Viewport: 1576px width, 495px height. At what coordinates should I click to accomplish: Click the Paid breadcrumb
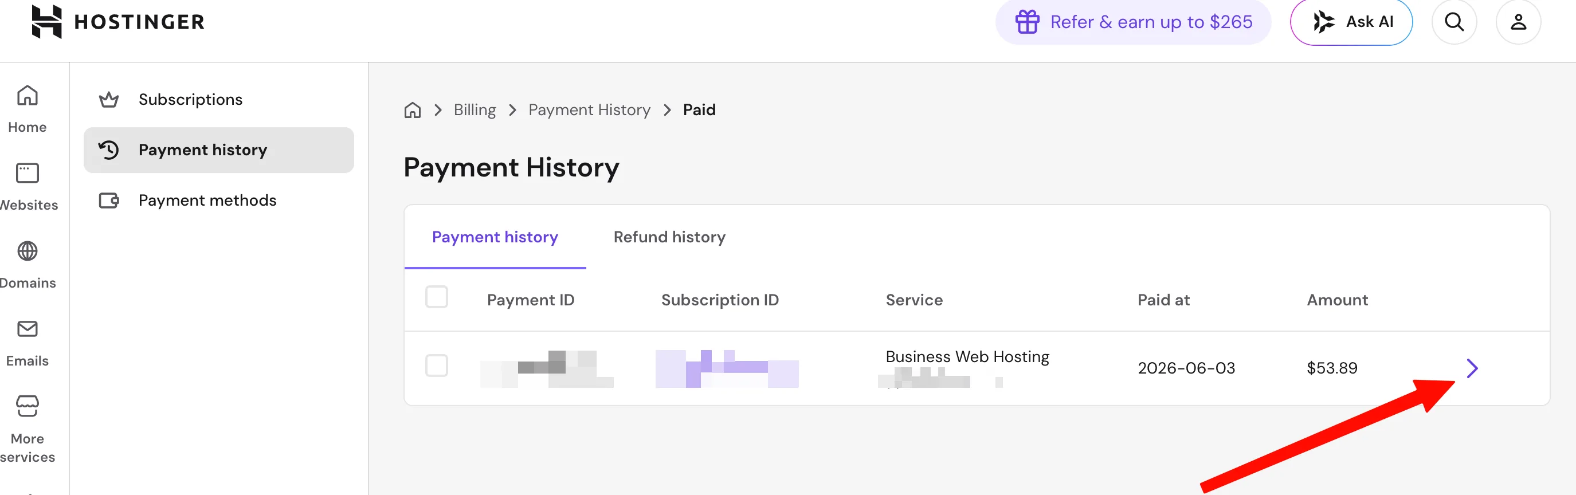699,110
